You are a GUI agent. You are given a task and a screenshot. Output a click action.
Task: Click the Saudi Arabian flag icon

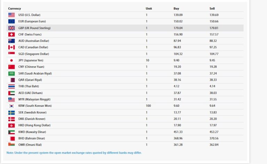click(x=11, y=74)
